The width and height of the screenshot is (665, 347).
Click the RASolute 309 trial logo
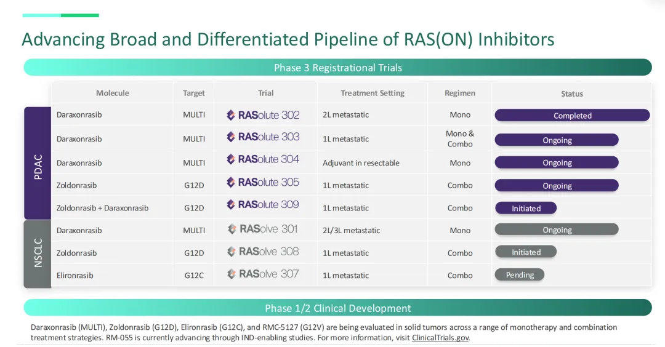coord(263,205)
